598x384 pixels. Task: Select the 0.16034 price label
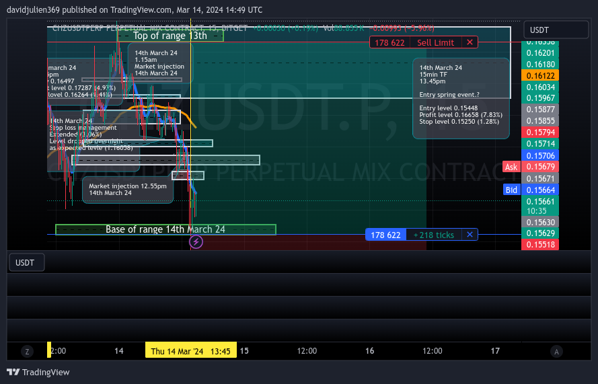click(x=540, y=87)
